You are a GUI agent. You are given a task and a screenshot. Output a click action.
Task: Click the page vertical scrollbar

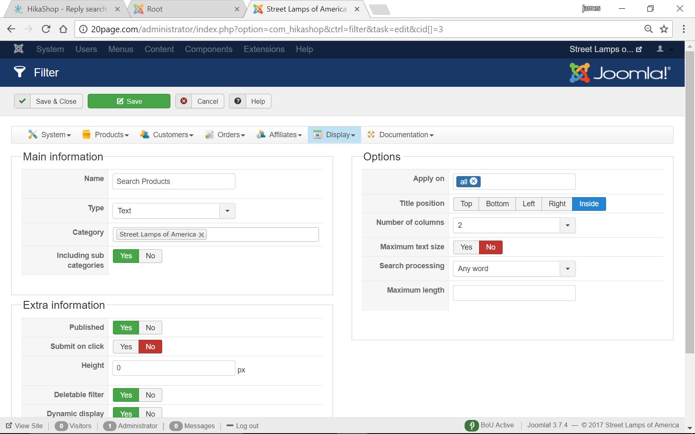690,203
